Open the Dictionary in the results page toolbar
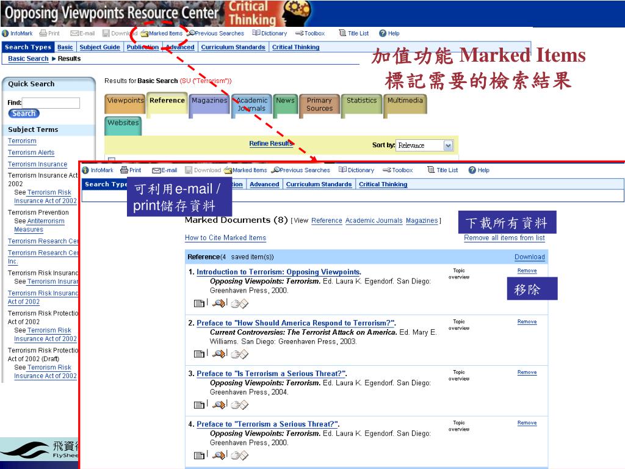 [x=269, y=34]
